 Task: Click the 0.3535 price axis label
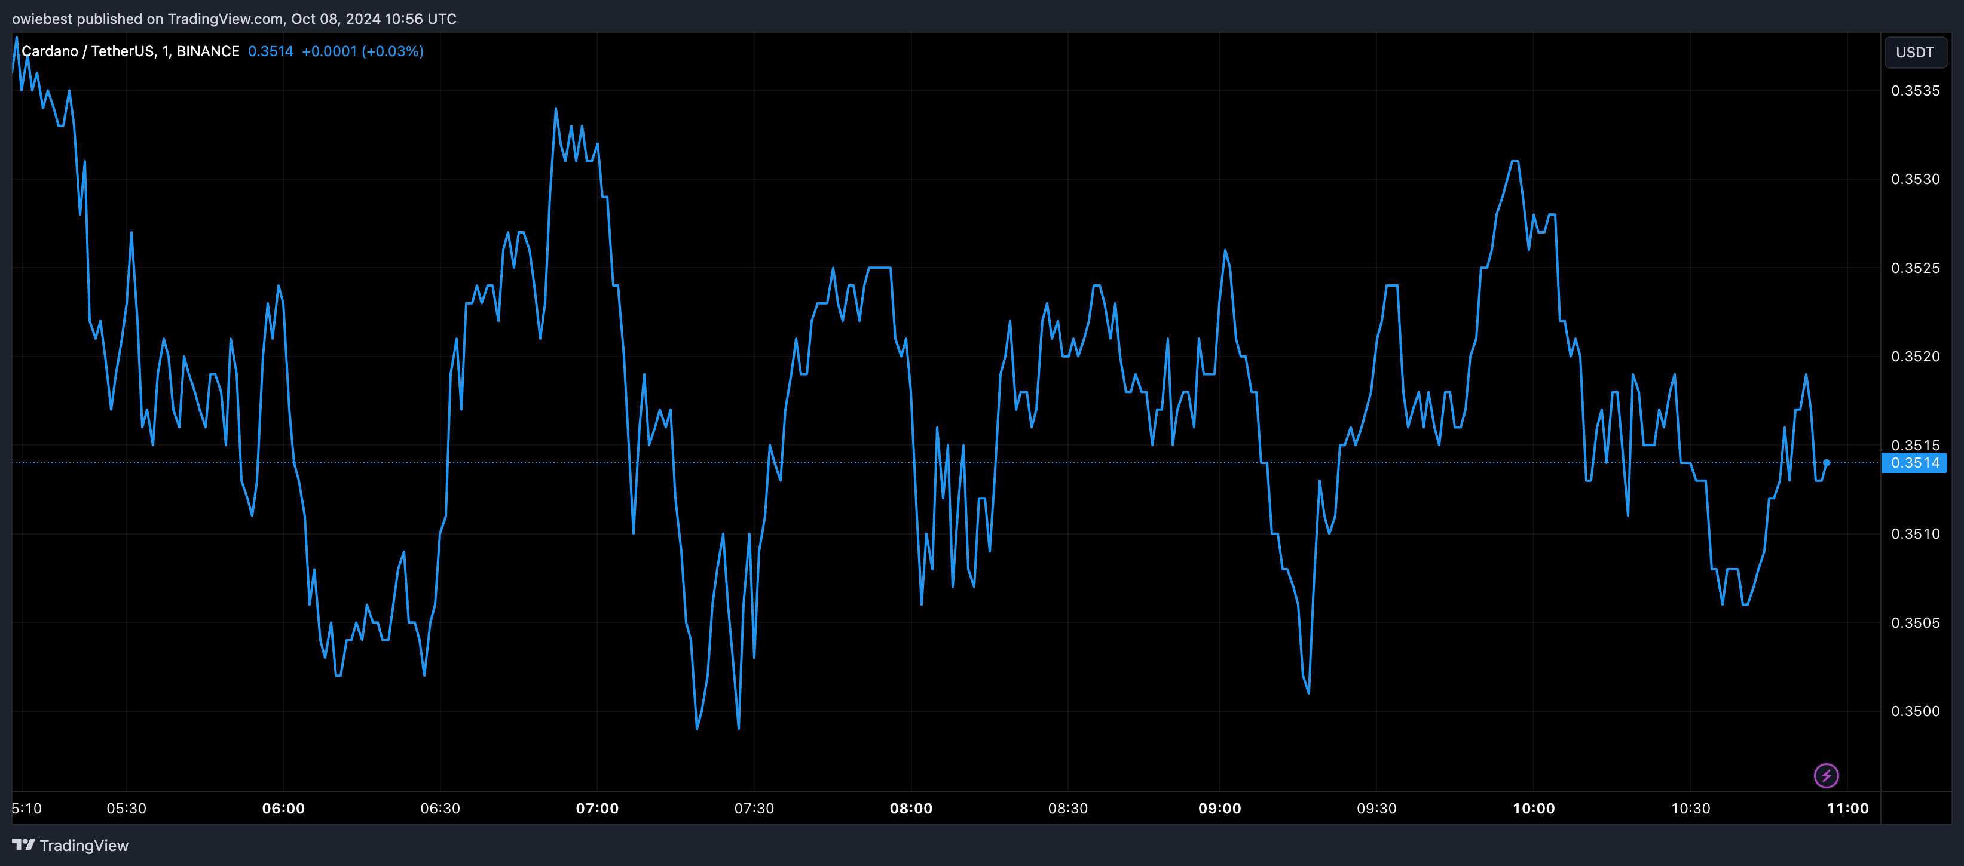pyautogui.click(x=1915, y=91)
